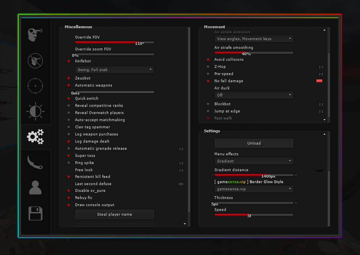Click Thickness plus increment
The height and width of the screenshot is (255, 360).
[296, 203]
